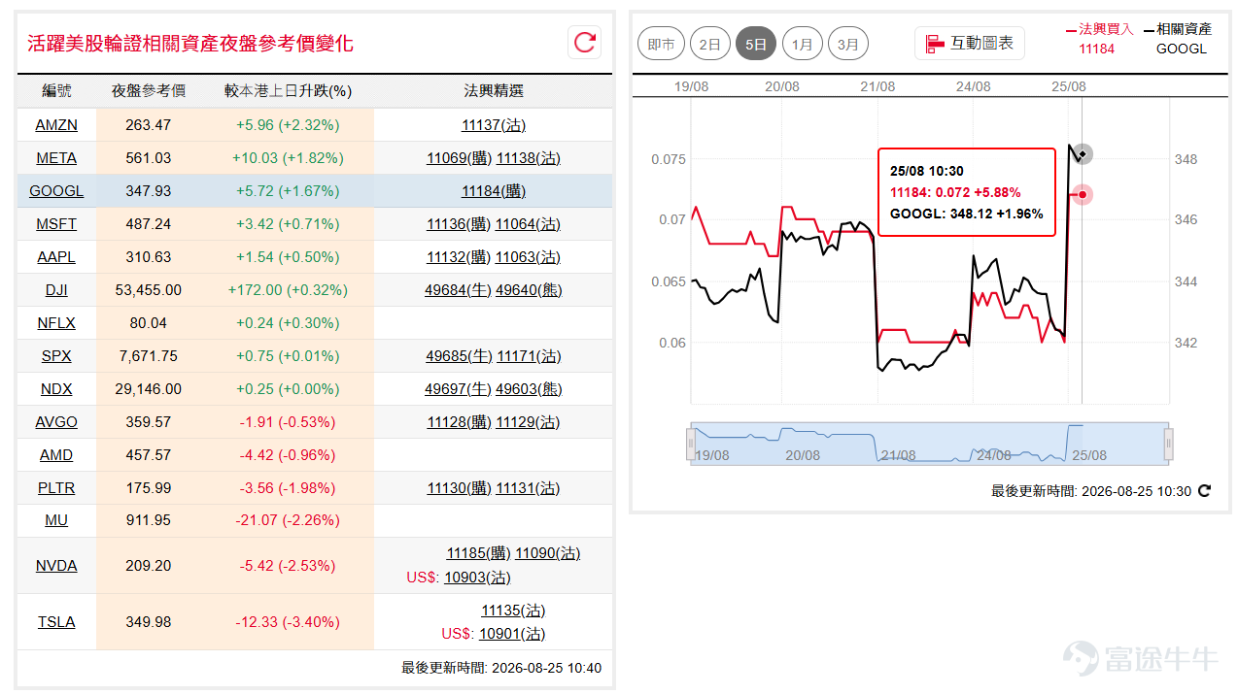Switch chart to 1月 view

[x=803, y=44]
